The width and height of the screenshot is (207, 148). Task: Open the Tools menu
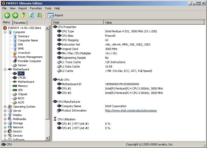tap(48, 8)
